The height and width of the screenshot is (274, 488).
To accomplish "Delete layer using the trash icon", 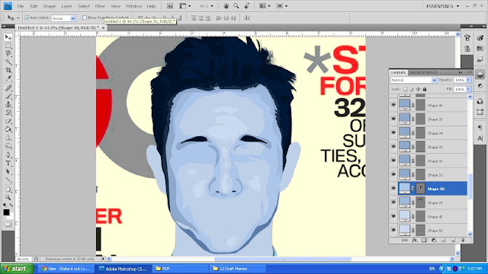I will [463, 241].
